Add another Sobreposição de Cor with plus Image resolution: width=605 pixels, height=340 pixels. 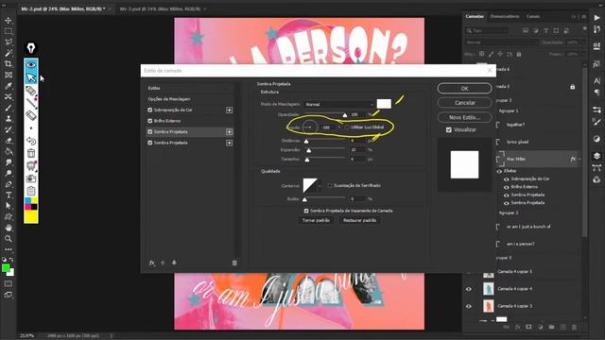point(229,110)
